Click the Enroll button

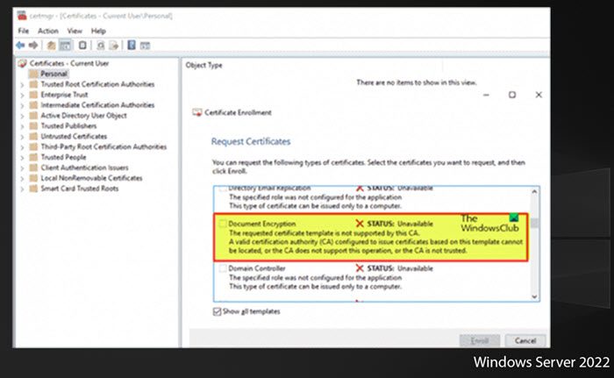479,340
